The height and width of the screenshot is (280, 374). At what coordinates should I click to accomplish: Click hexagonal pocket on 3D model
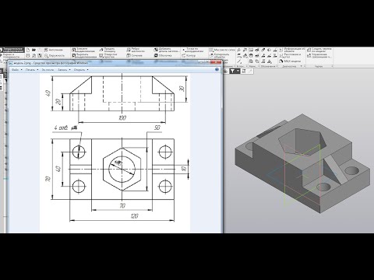302,142
